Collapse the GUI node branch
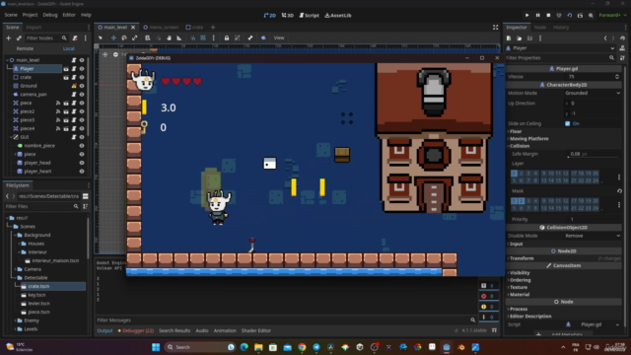 tap(11, 137)
